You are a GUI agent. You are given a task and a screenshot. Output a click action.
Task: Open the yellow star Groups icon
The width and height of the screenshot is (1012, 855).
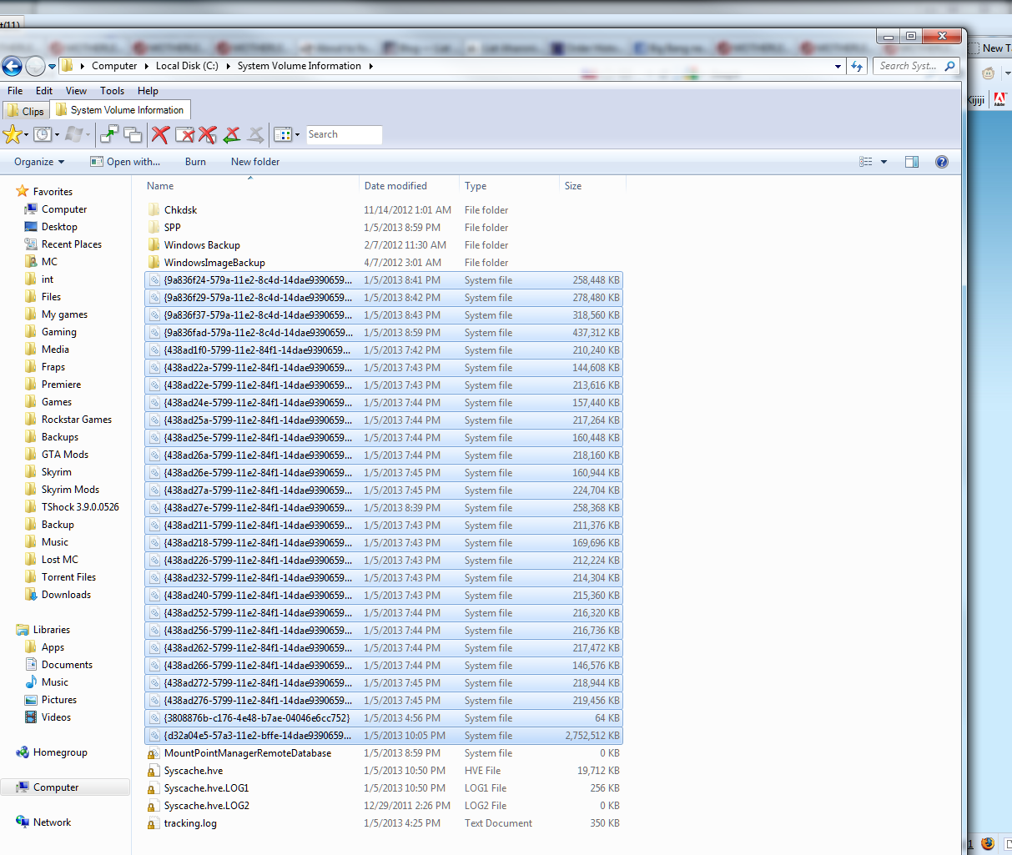(x=13, y=134)
